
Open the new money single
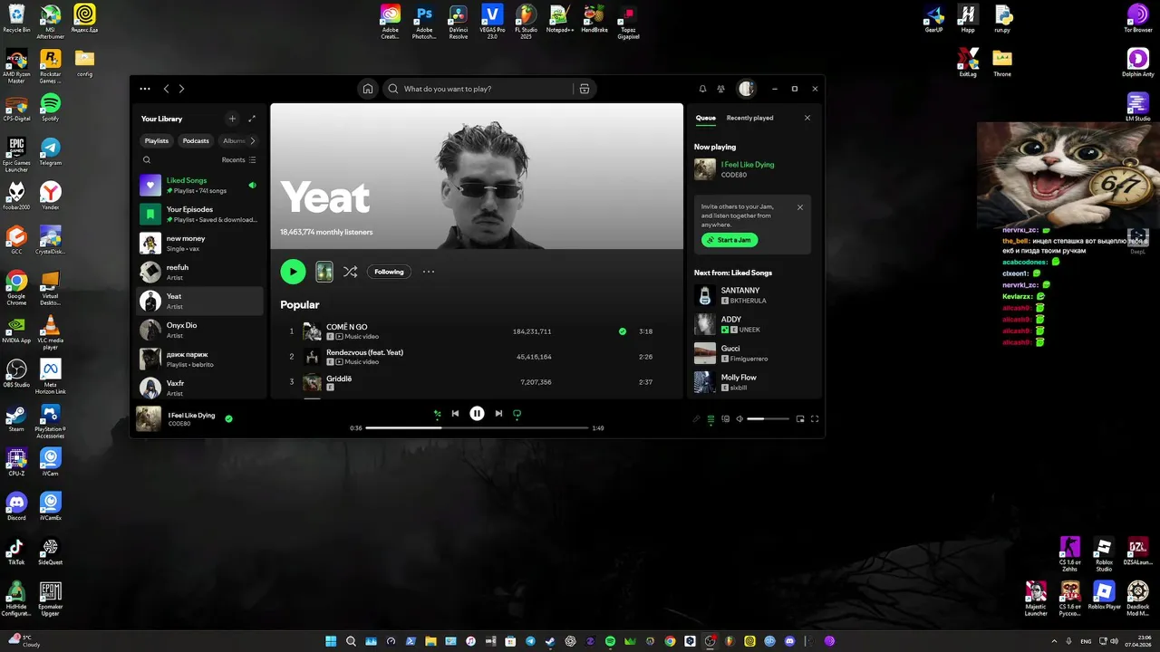199,244
